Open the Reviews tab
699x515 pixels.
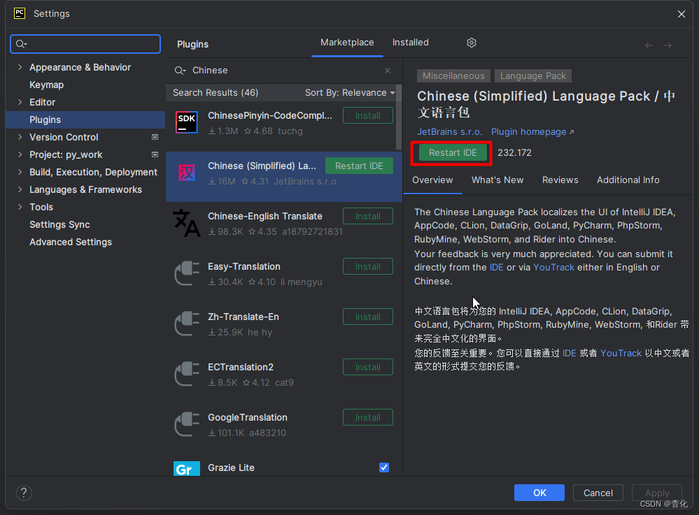(560, 180)
